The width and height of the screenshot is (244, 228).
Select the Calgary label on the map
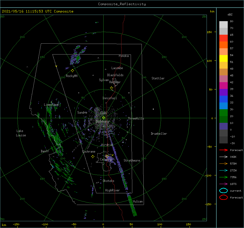tap(106, 159)
